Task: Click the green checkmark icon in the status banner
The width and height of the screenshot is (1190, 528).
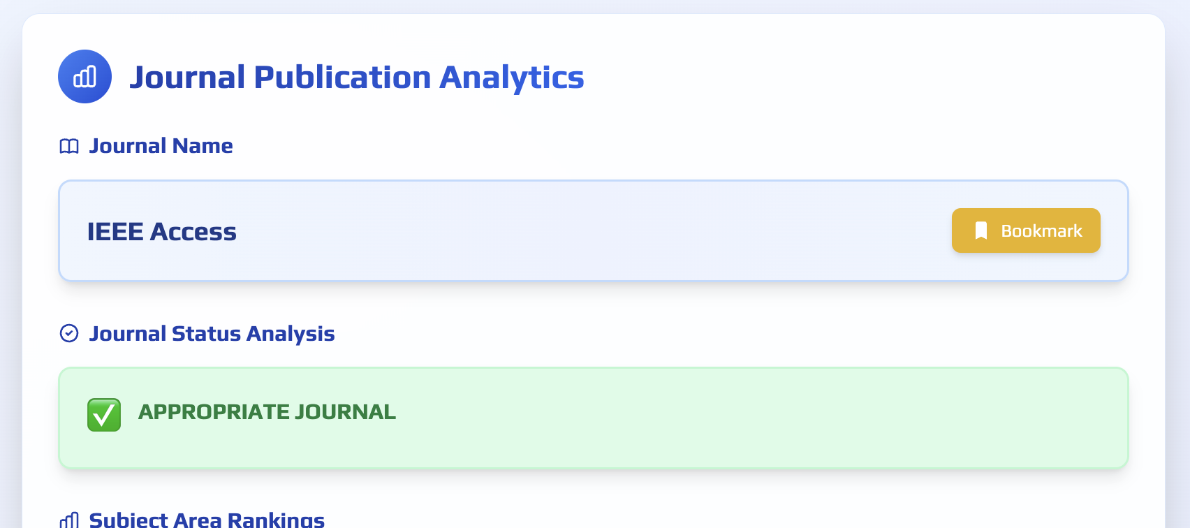Action: 104,415
